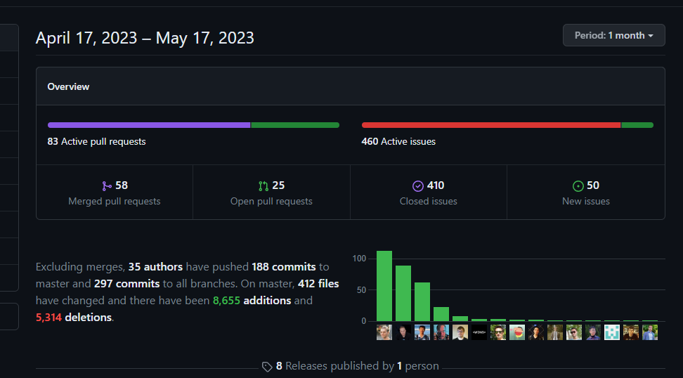This screenshot has width=683, height=378.
Task: Click the second-tallest commit bar in chart
Action: click(x=403, y=294)
